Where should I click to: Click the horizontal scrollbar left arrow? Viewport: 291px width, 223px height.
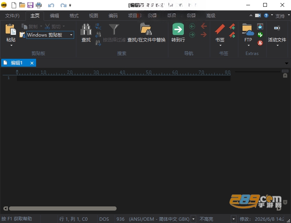tap(6, 208)
